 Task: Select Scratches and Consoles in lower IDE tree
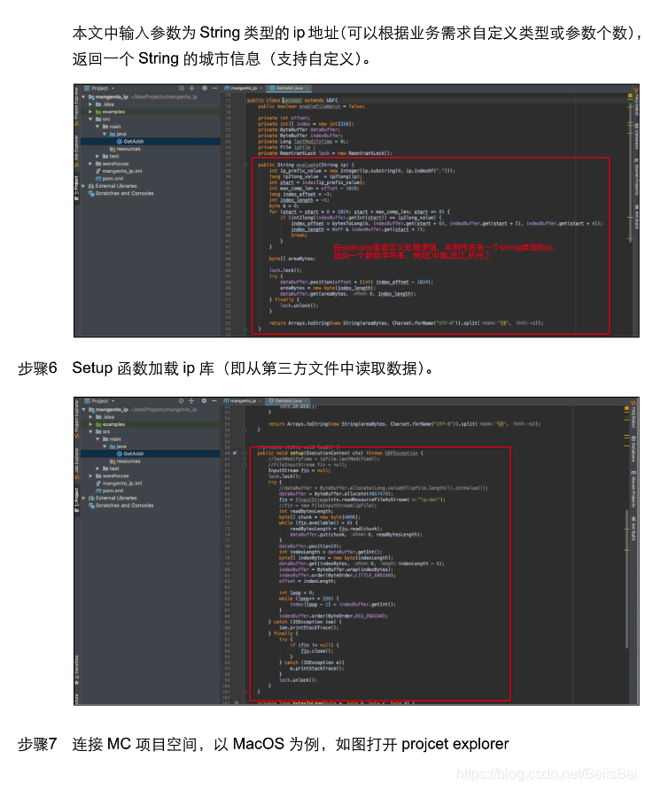120,506
